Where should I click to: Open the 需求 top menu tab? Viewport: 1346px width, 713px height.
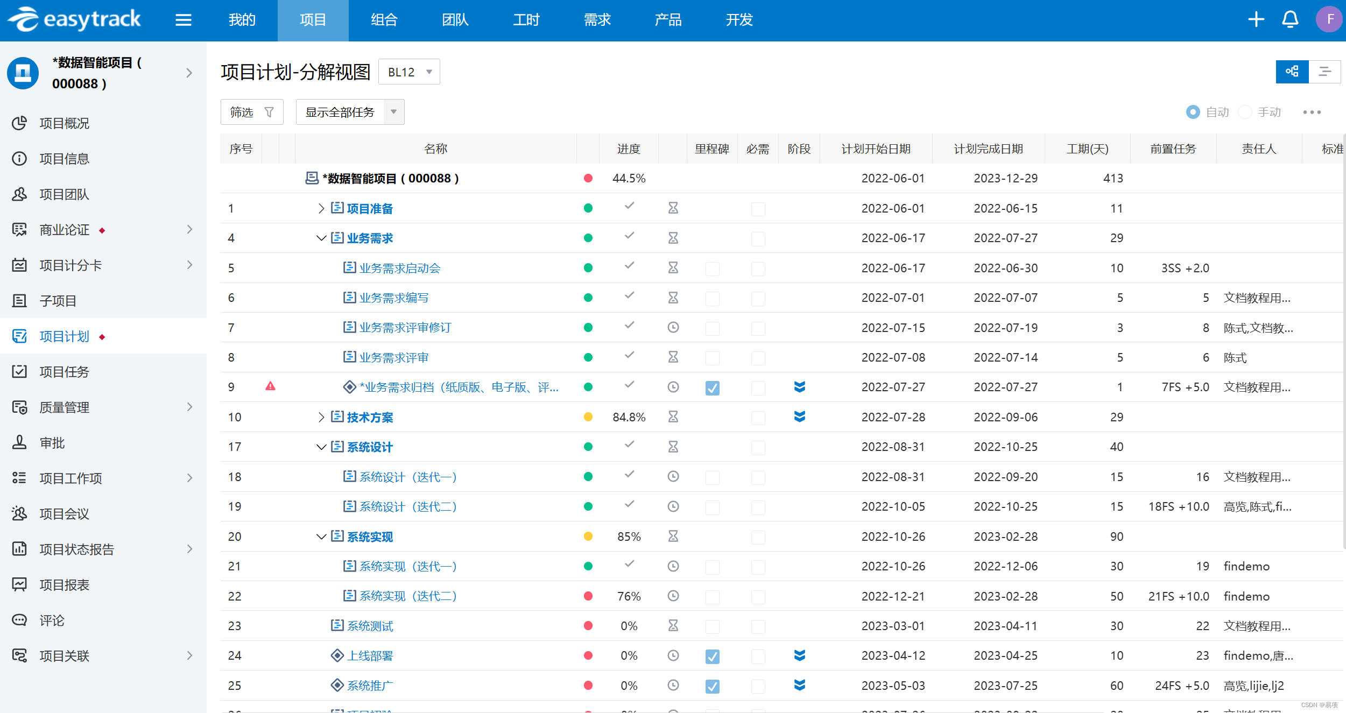tap(597, 20)
